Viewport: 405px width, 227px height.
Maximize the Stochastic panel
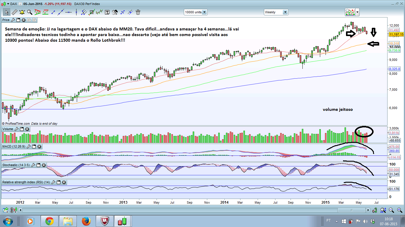(x=39, y=165)
